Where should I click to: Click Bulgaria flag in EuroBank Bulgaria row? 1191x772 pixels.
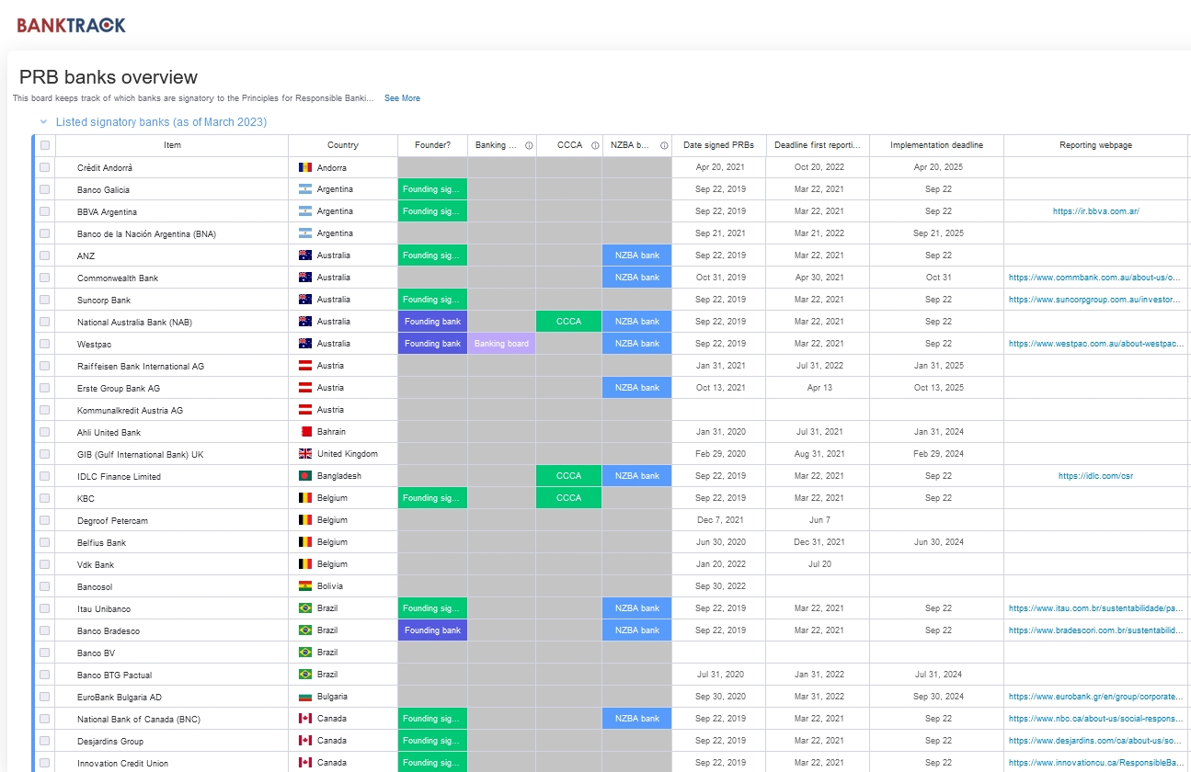point(305,697)
